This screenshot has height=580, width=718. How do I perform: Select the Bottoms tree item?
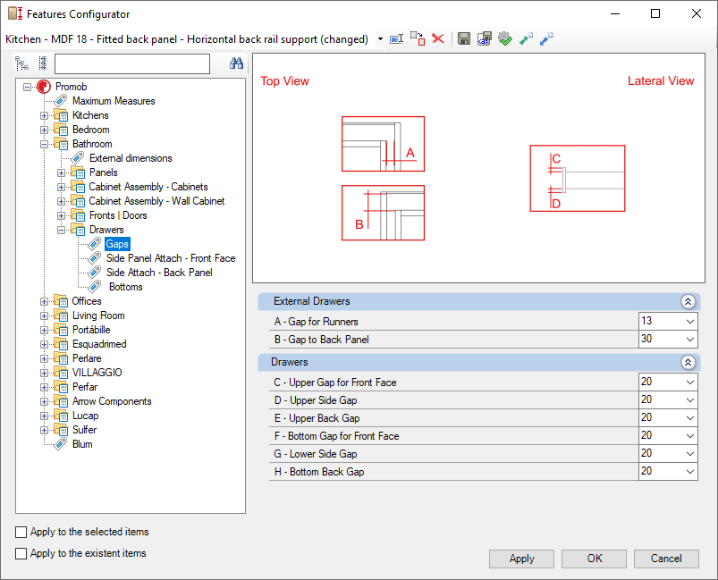(126, 287)
